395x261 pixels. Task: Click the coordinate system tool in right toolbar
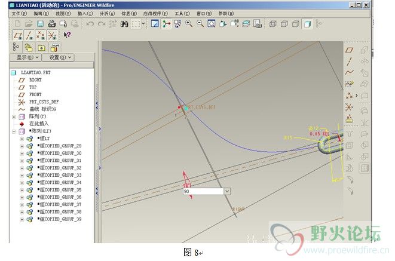[349, 108]
